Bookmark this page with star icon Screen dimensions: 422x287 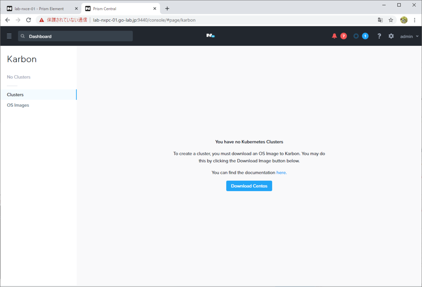tap(391, 20)
